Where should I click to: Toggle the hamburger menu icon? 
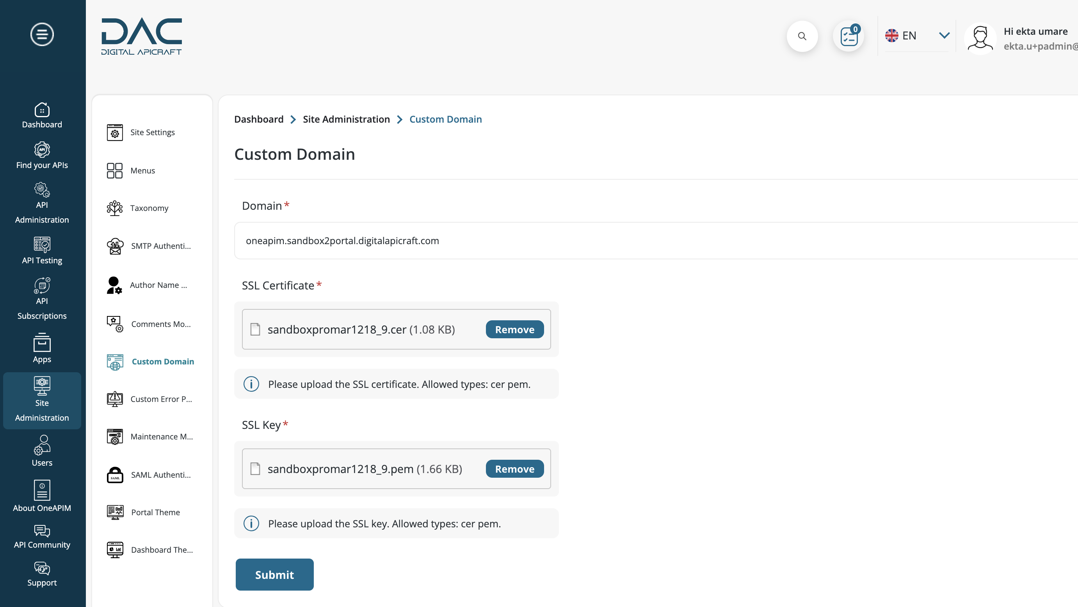click(x=42, y=34)
